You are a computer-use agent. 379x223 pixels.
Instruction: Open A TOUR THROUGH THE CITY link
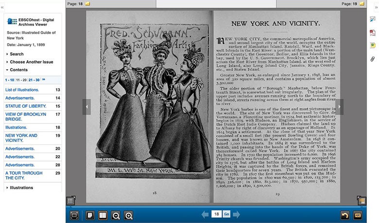(24, 175)
